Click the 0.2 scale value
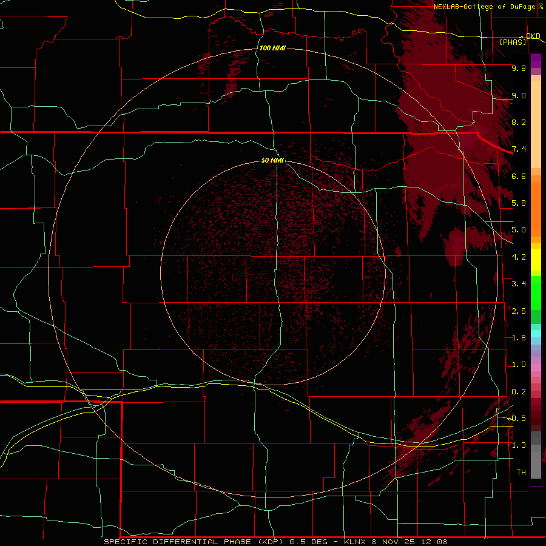 tap(519, 392)
